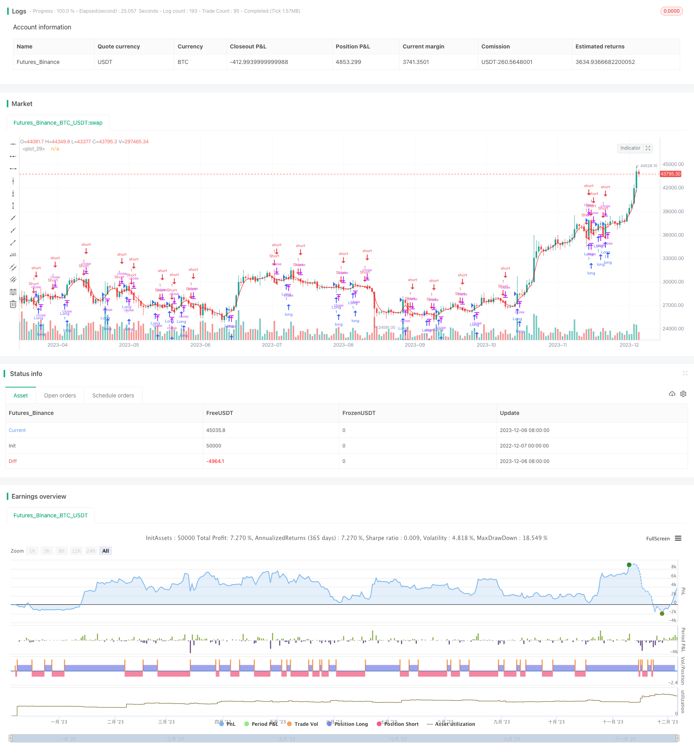Screen dimensions: 694x754
Task: Click the 43795.30 current price label
Action: coord(671,174)
